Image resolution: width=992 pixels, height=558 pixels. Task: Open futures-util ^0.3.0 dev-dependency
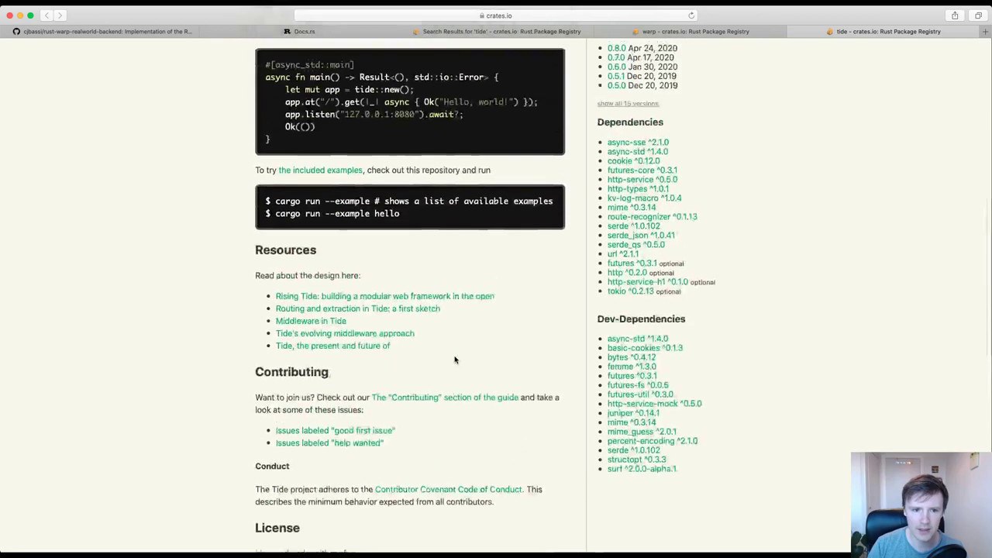(639, 394)
